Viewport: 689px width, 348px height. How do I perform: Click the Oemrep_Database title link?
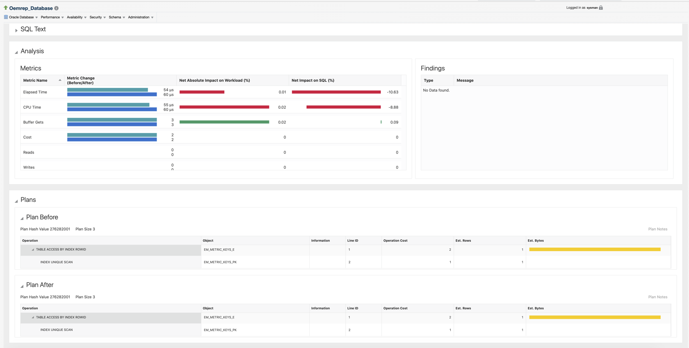pyautogui.click(x=31, y=8)
